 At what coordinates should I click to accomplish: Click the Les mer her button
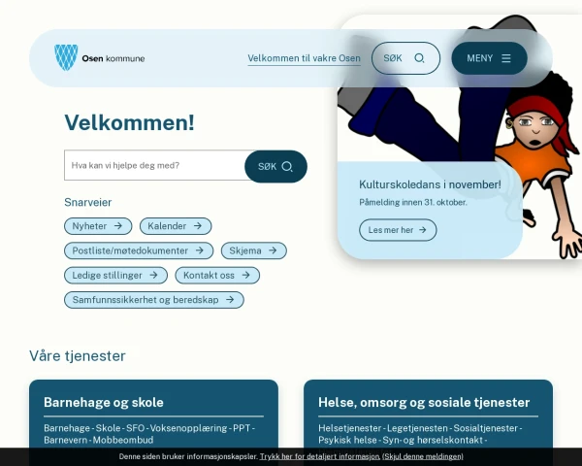click(x=398, y=230)
